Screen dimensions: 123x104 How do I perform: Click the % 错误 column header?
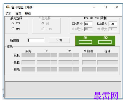point(89,51)
